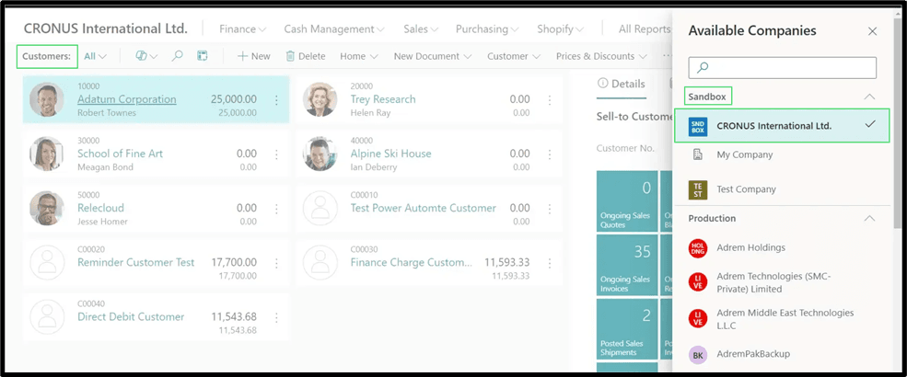Open the School of Fine Art customer link
Viewport: 907px width, 377px height.
pyautogui.click(x=120, y=154)
